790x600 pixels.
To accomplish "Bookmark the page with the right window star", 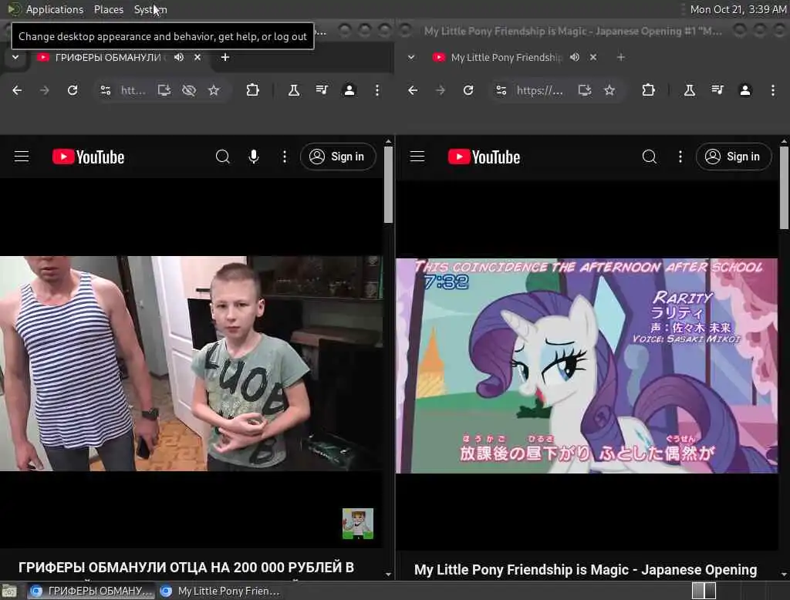I will tap(609, 90).
